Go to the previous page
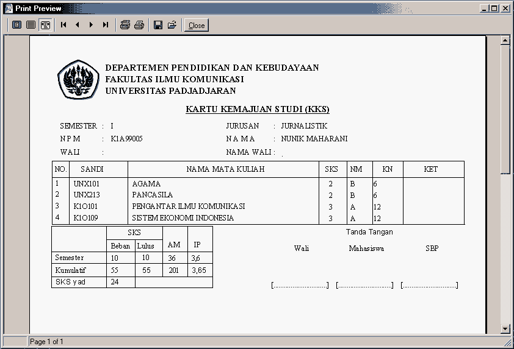 tap(78, 25)
